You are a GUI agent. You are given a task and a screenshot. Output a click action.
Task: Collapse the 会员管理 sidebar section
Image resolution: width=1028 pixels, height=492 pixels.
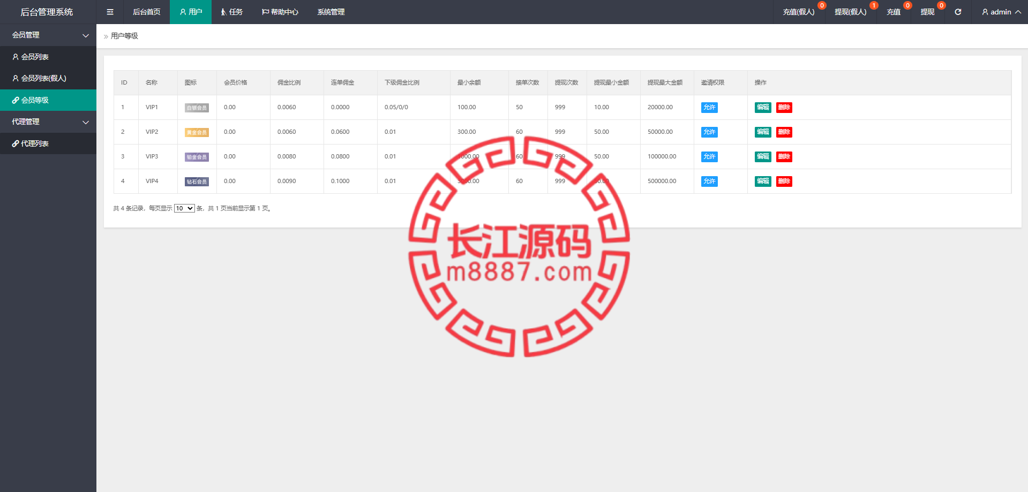tap(48, 35)
